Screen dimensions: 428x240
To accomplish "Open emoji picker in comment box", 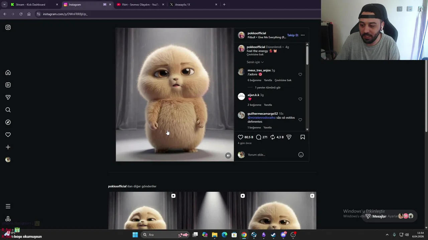I will (x=301, y=155).
